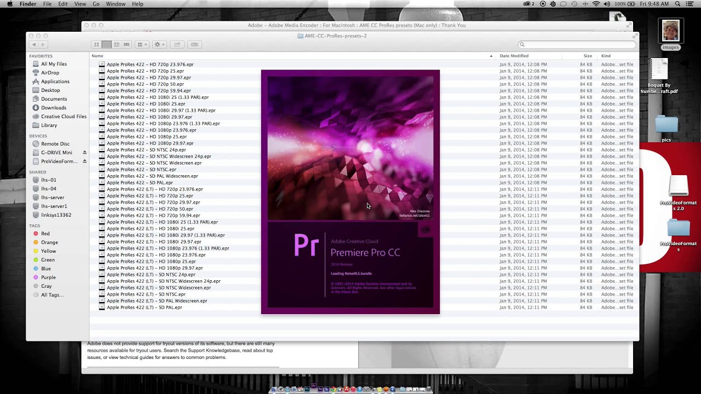The image size is (701, 394).
Task: Sort by the Size column
Action: click(587, 56)
